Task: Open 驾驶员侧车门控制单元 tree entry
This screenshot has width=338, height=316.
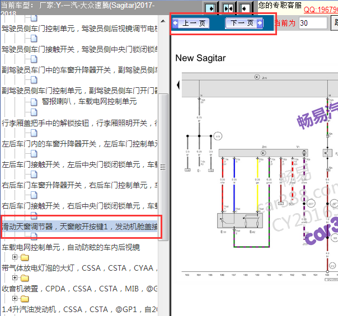Action: tap(79, 29)
